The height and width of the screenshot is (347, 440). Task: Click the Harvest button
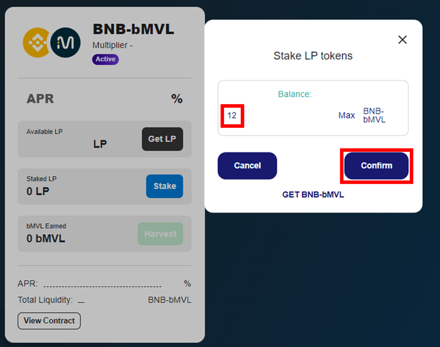tap(160, 234)
